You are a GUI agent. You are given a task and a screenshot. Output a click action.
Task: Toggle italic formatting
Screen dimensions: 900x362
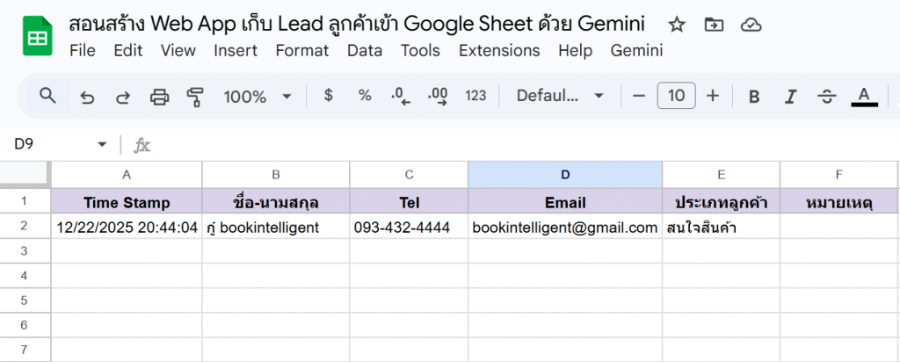[x=790, y=97]
